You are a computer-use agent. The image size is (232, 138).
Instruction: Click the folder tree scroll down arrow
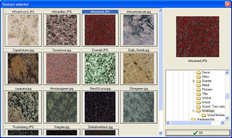pos(227,118)
